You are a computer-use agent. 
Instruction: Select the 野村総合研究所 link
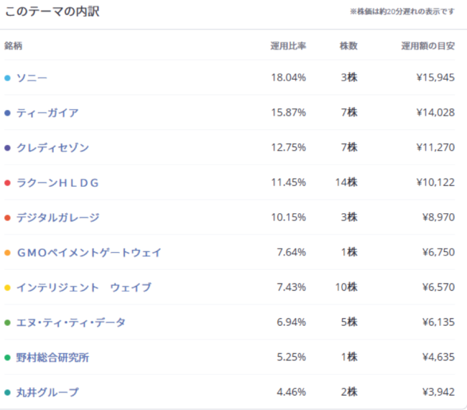52,358
